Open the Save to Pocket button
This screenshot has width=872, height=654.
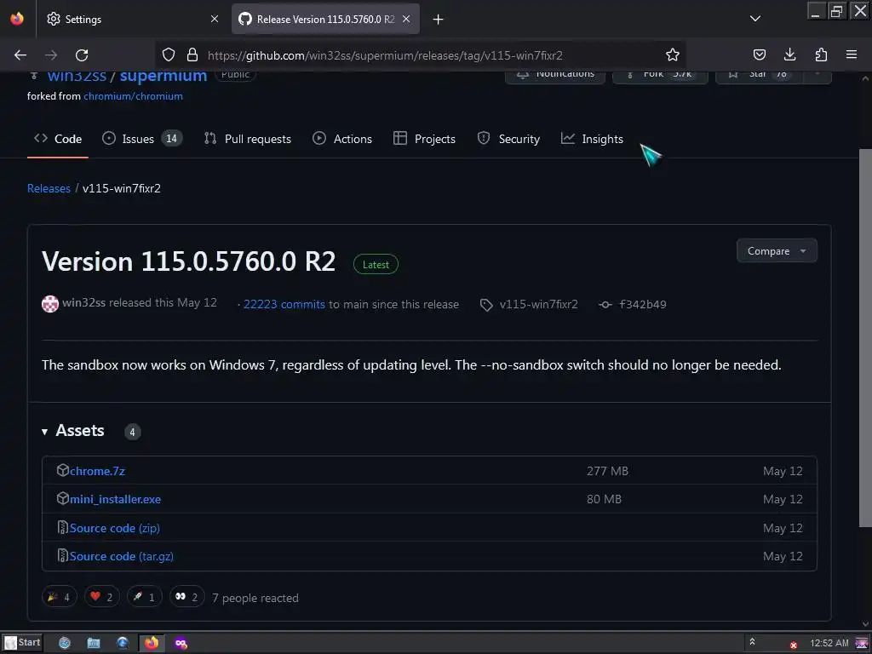(759, 54)
